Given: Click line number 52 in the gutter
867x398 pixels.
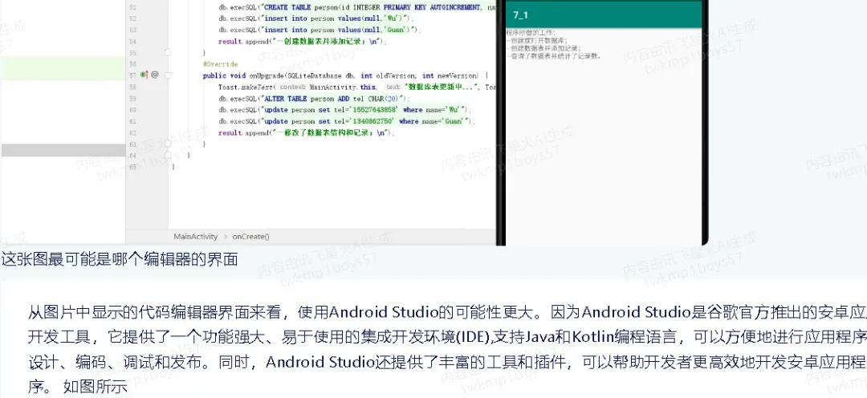Looking at the screenshot, I should tap(132, 18).
